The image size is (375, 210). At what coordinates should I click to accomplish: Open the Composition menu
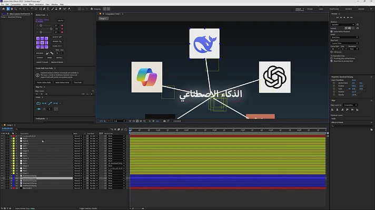[16, 4]
